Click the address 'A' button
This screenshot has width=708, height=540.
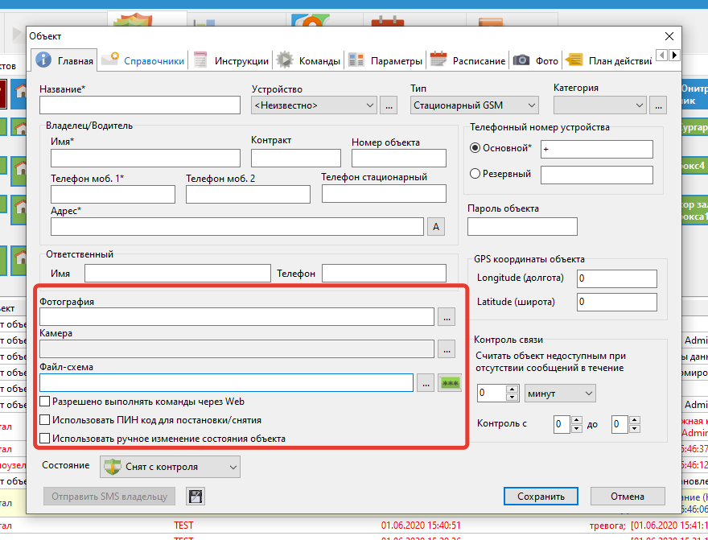pos(436,227)
